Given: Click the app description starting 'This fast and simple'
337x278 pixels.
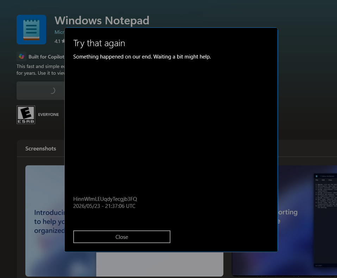Looking at the screenshot, I should coord(40,70).
